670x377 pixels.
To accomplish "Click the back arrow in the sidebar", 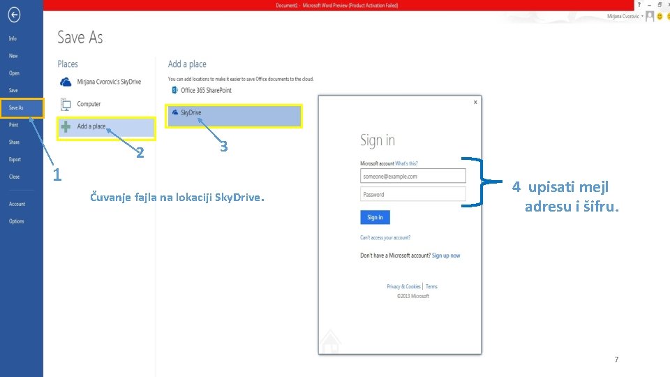I will [x=14, y=15].
